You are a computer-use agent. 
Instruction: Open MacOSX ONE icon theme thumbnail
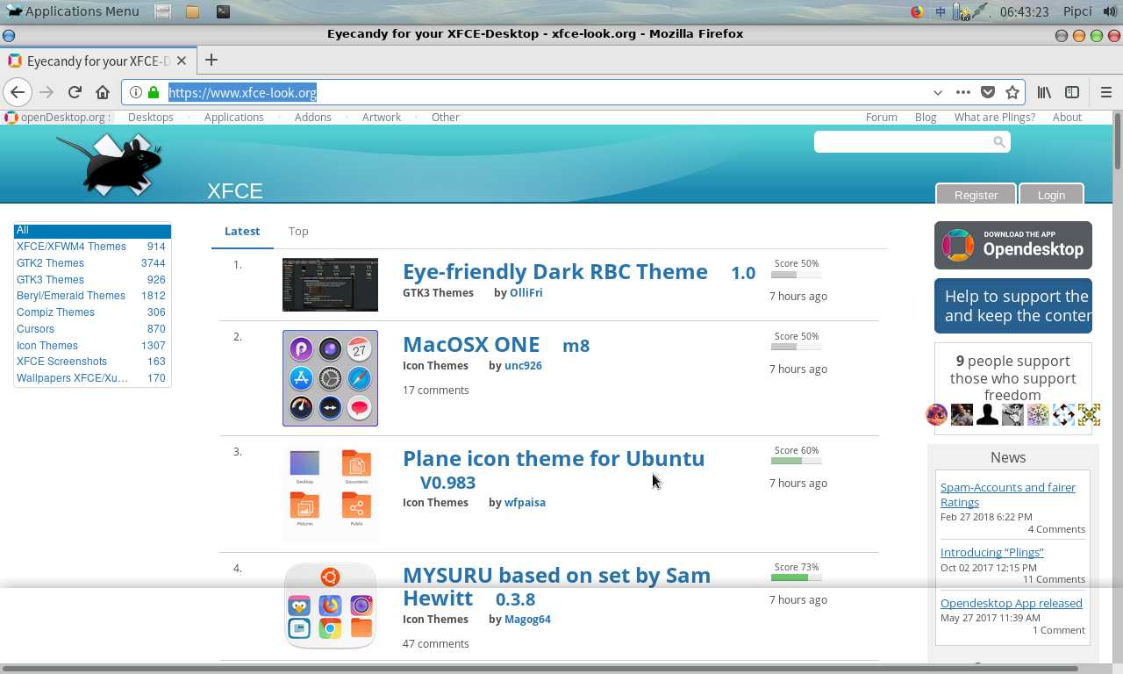(330, 378)
